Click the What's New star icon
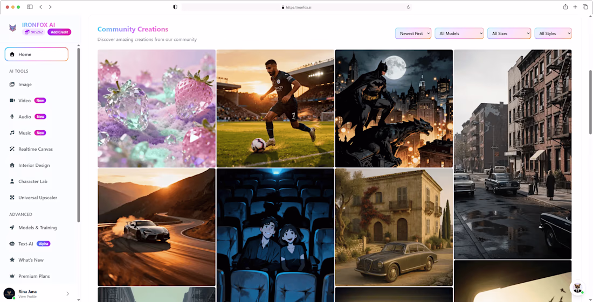 (12, 259)
